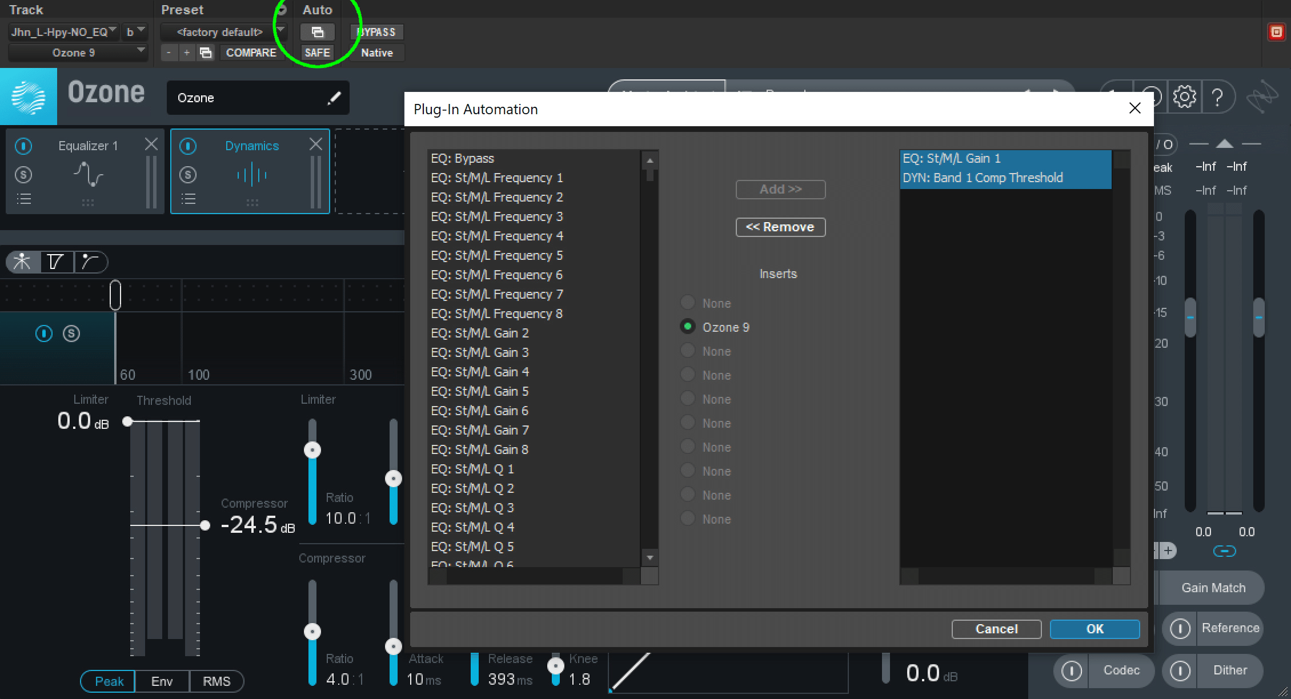This screenshot has width=1291, height=699.
Task: Open the Ozone 9 plug-in selector dropdown
Action: pos(78,53)
